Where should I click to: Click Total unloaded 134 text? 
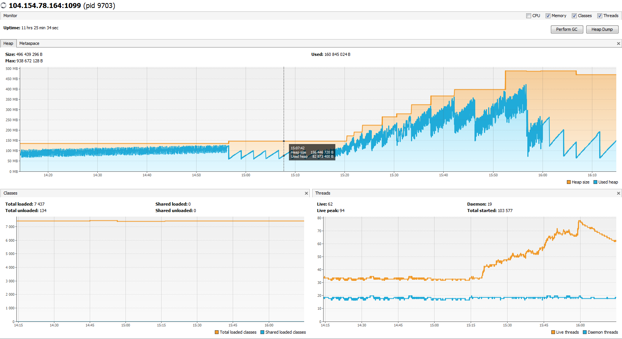26,211
